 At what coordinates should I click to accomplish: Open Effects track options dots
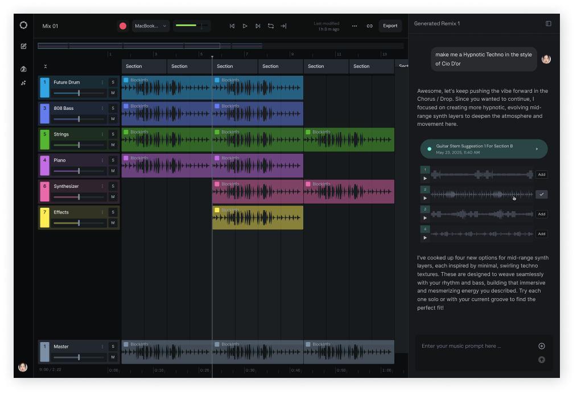click(x=102, y=212)
